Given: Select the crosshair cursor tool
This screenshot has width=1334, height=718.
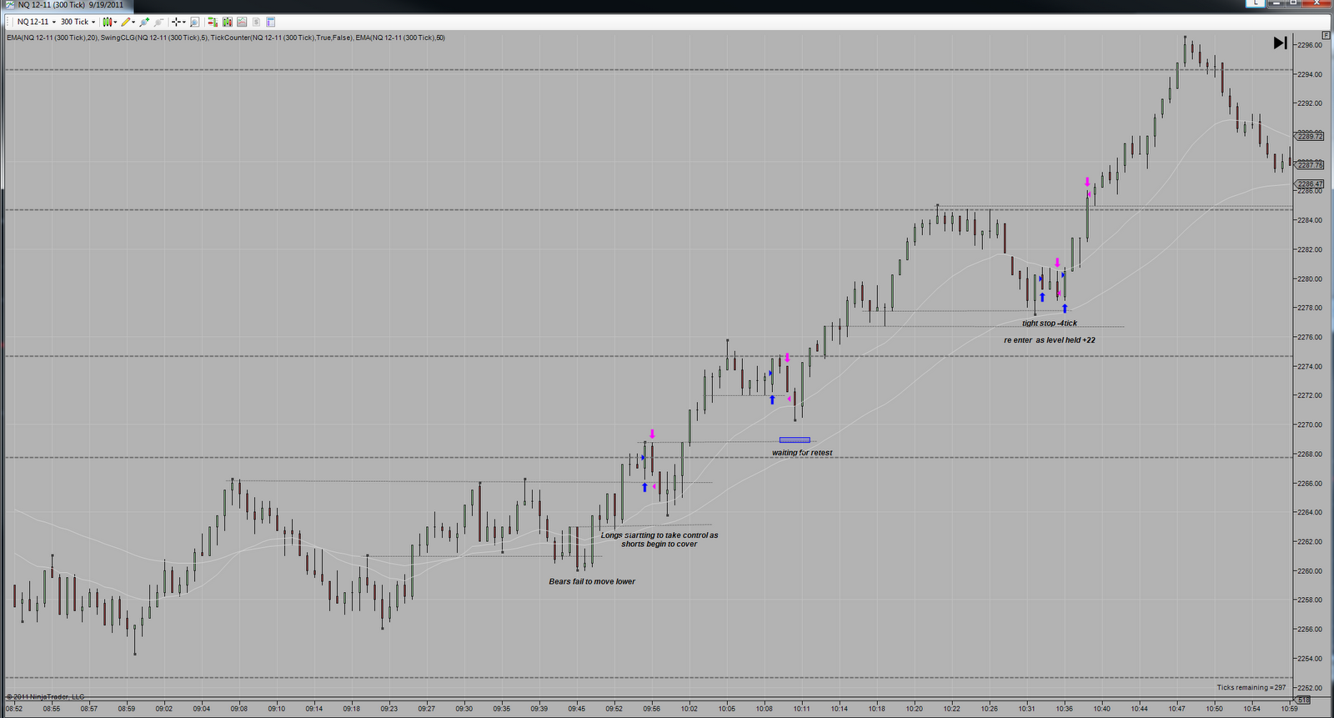Looking at the screenshot, I should pyautogui.click(x=176, y=22).
